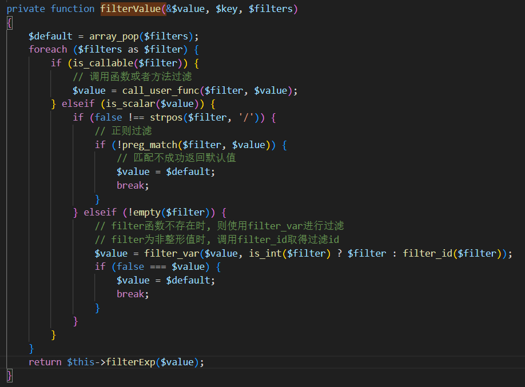Screen dimensions: 525x387
Task: Click the '/' string literal in strpos
Action: [x=246, y=118]
